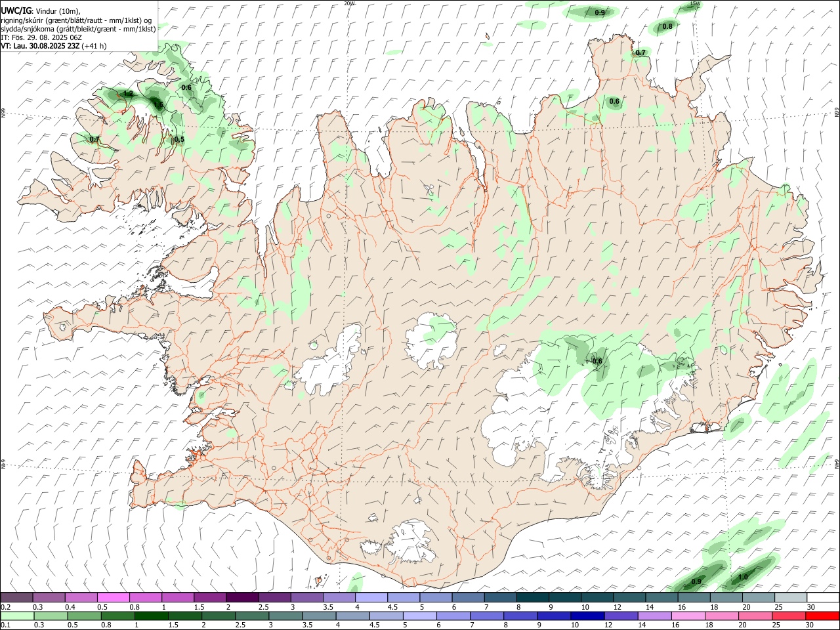The height and width of the screenshot is (630, 840).
Task: Click the 0.6 label northeast of Vatnajökull
Action: click(x=597, y=361)
